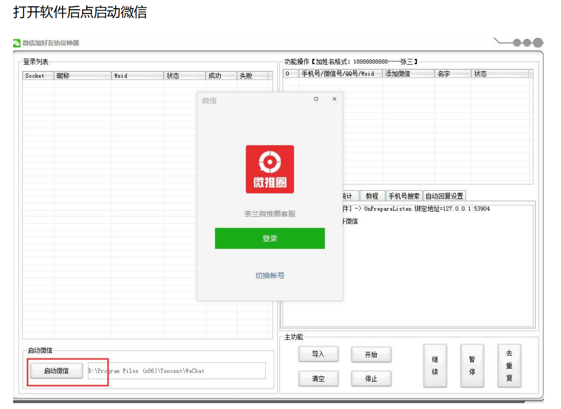561x409 pixels.
Task: Click the green 登录 button in WeChat dialog
Action: (270, 238)
